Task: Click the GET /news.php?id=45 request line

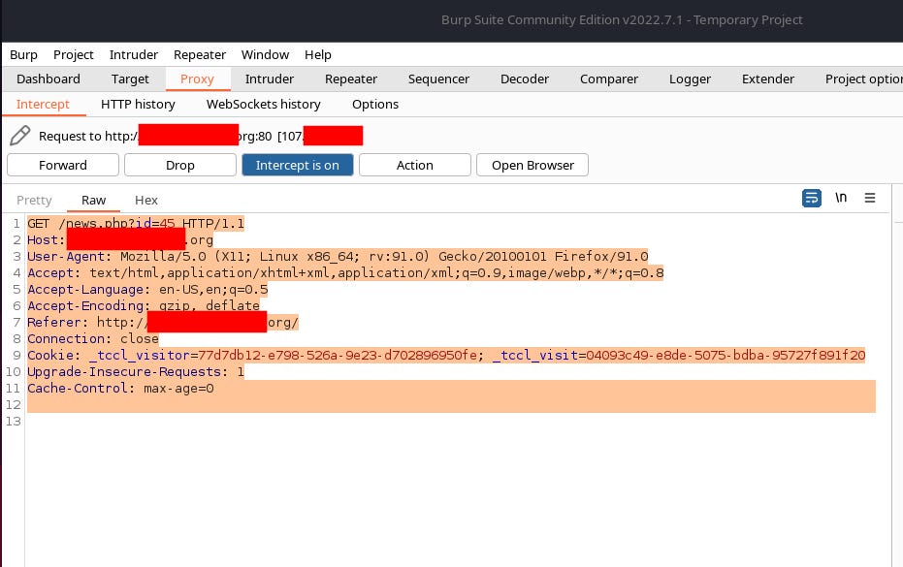Action: point(136,223)
